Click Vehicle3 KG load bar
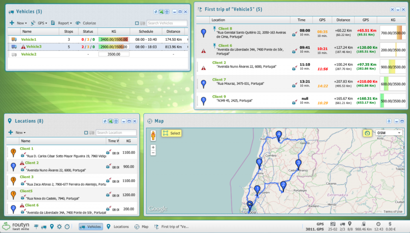Image resolution: width=410 pixels, height=233 pixels. coord(113,47)
